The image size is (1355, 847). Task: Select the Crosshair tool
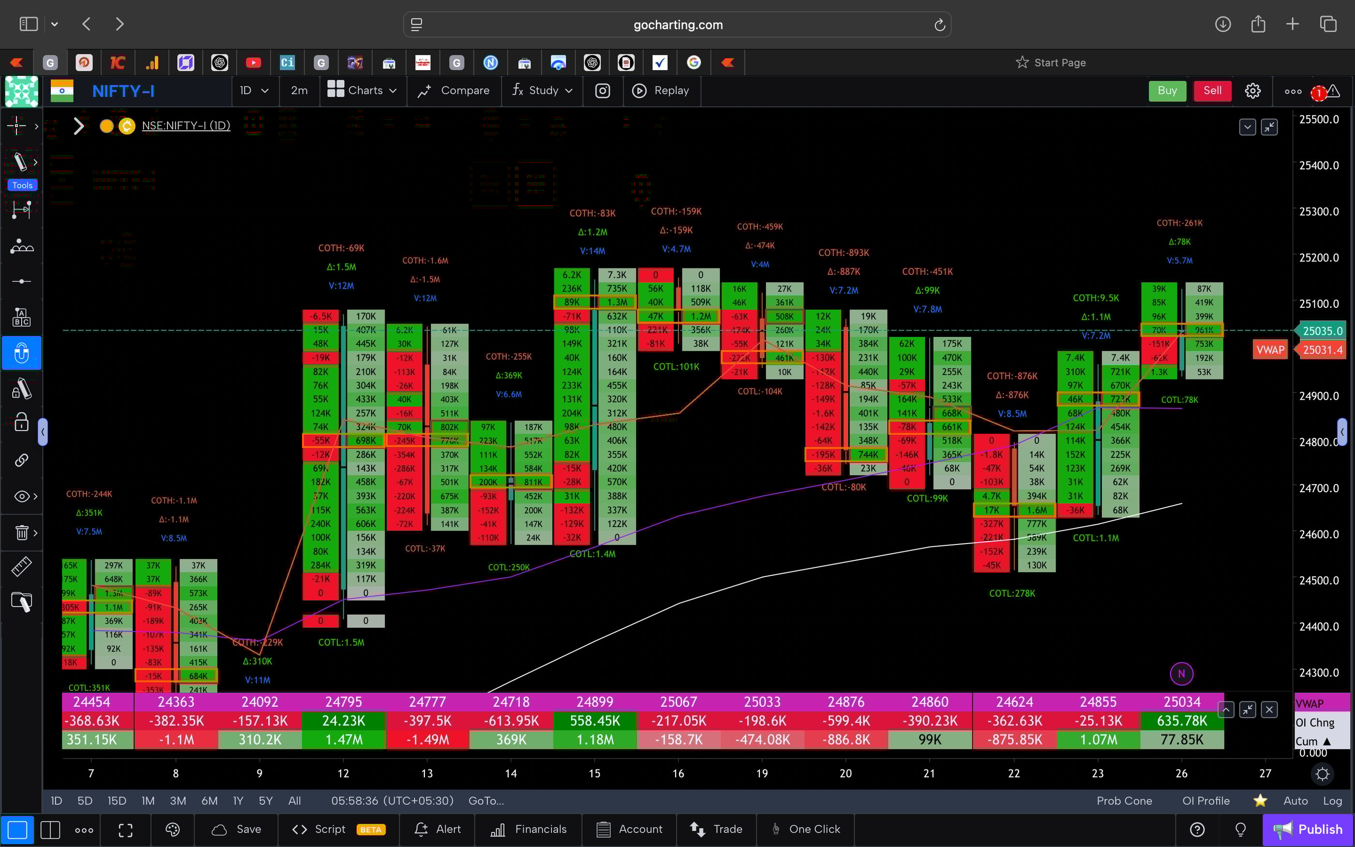(x=15, y=125)
